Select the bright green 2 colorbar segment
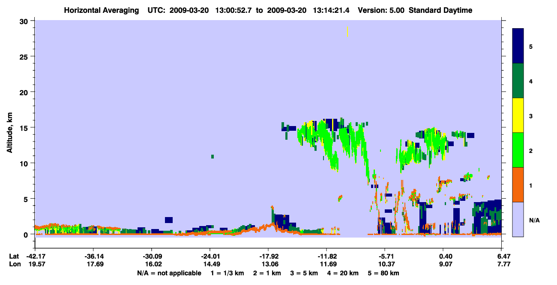 518,150
